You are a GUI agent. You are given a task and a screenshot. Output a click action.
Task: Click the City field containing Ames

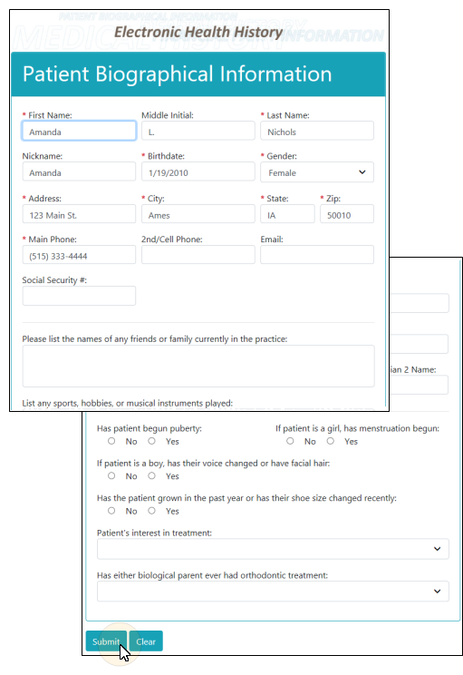[x=198, y=214]
